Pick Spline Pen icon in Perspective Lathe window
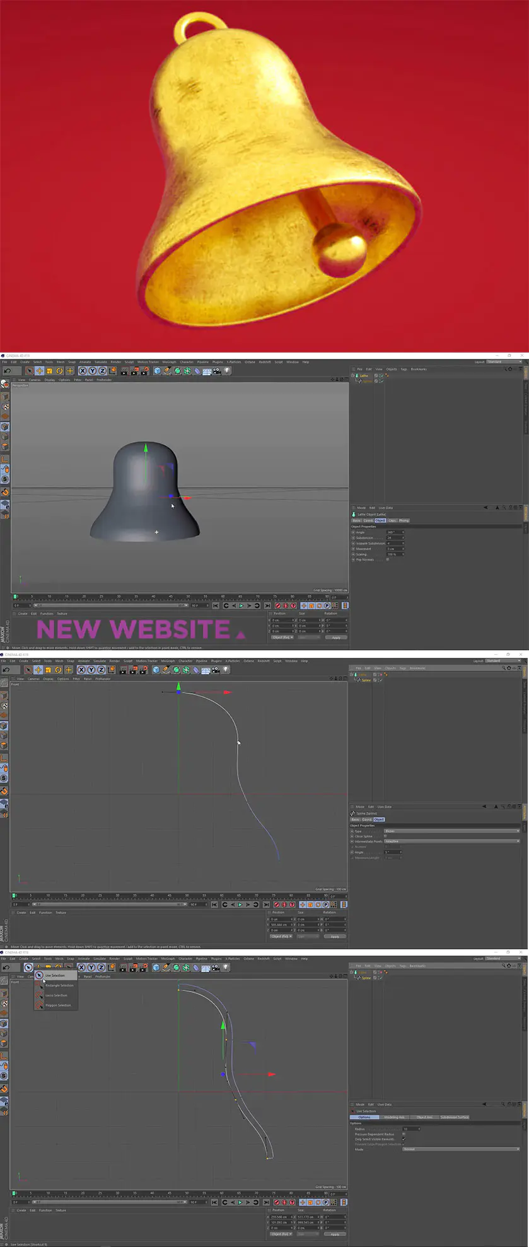The image size is (529, 1247). pyautogui.click(x=167, y=371)
